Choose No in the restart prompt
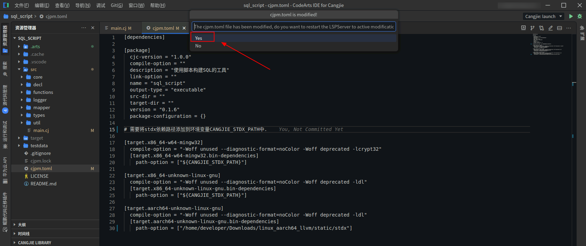This screenshot has height=246, width=586. coord(294,46)
